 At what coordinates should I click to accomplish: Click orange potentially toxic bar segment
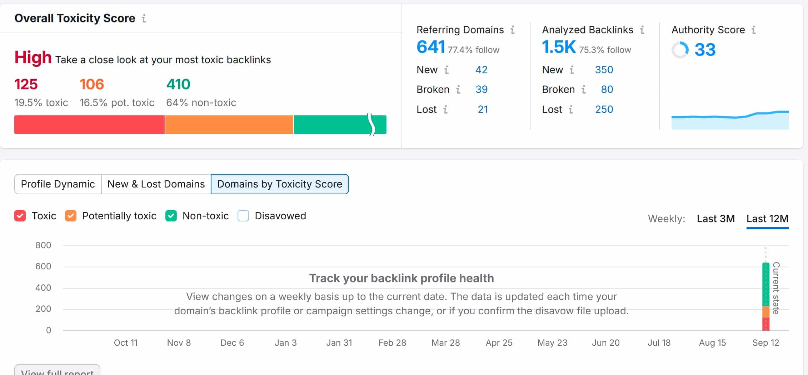pyautogui.click(x=229, y=125)
